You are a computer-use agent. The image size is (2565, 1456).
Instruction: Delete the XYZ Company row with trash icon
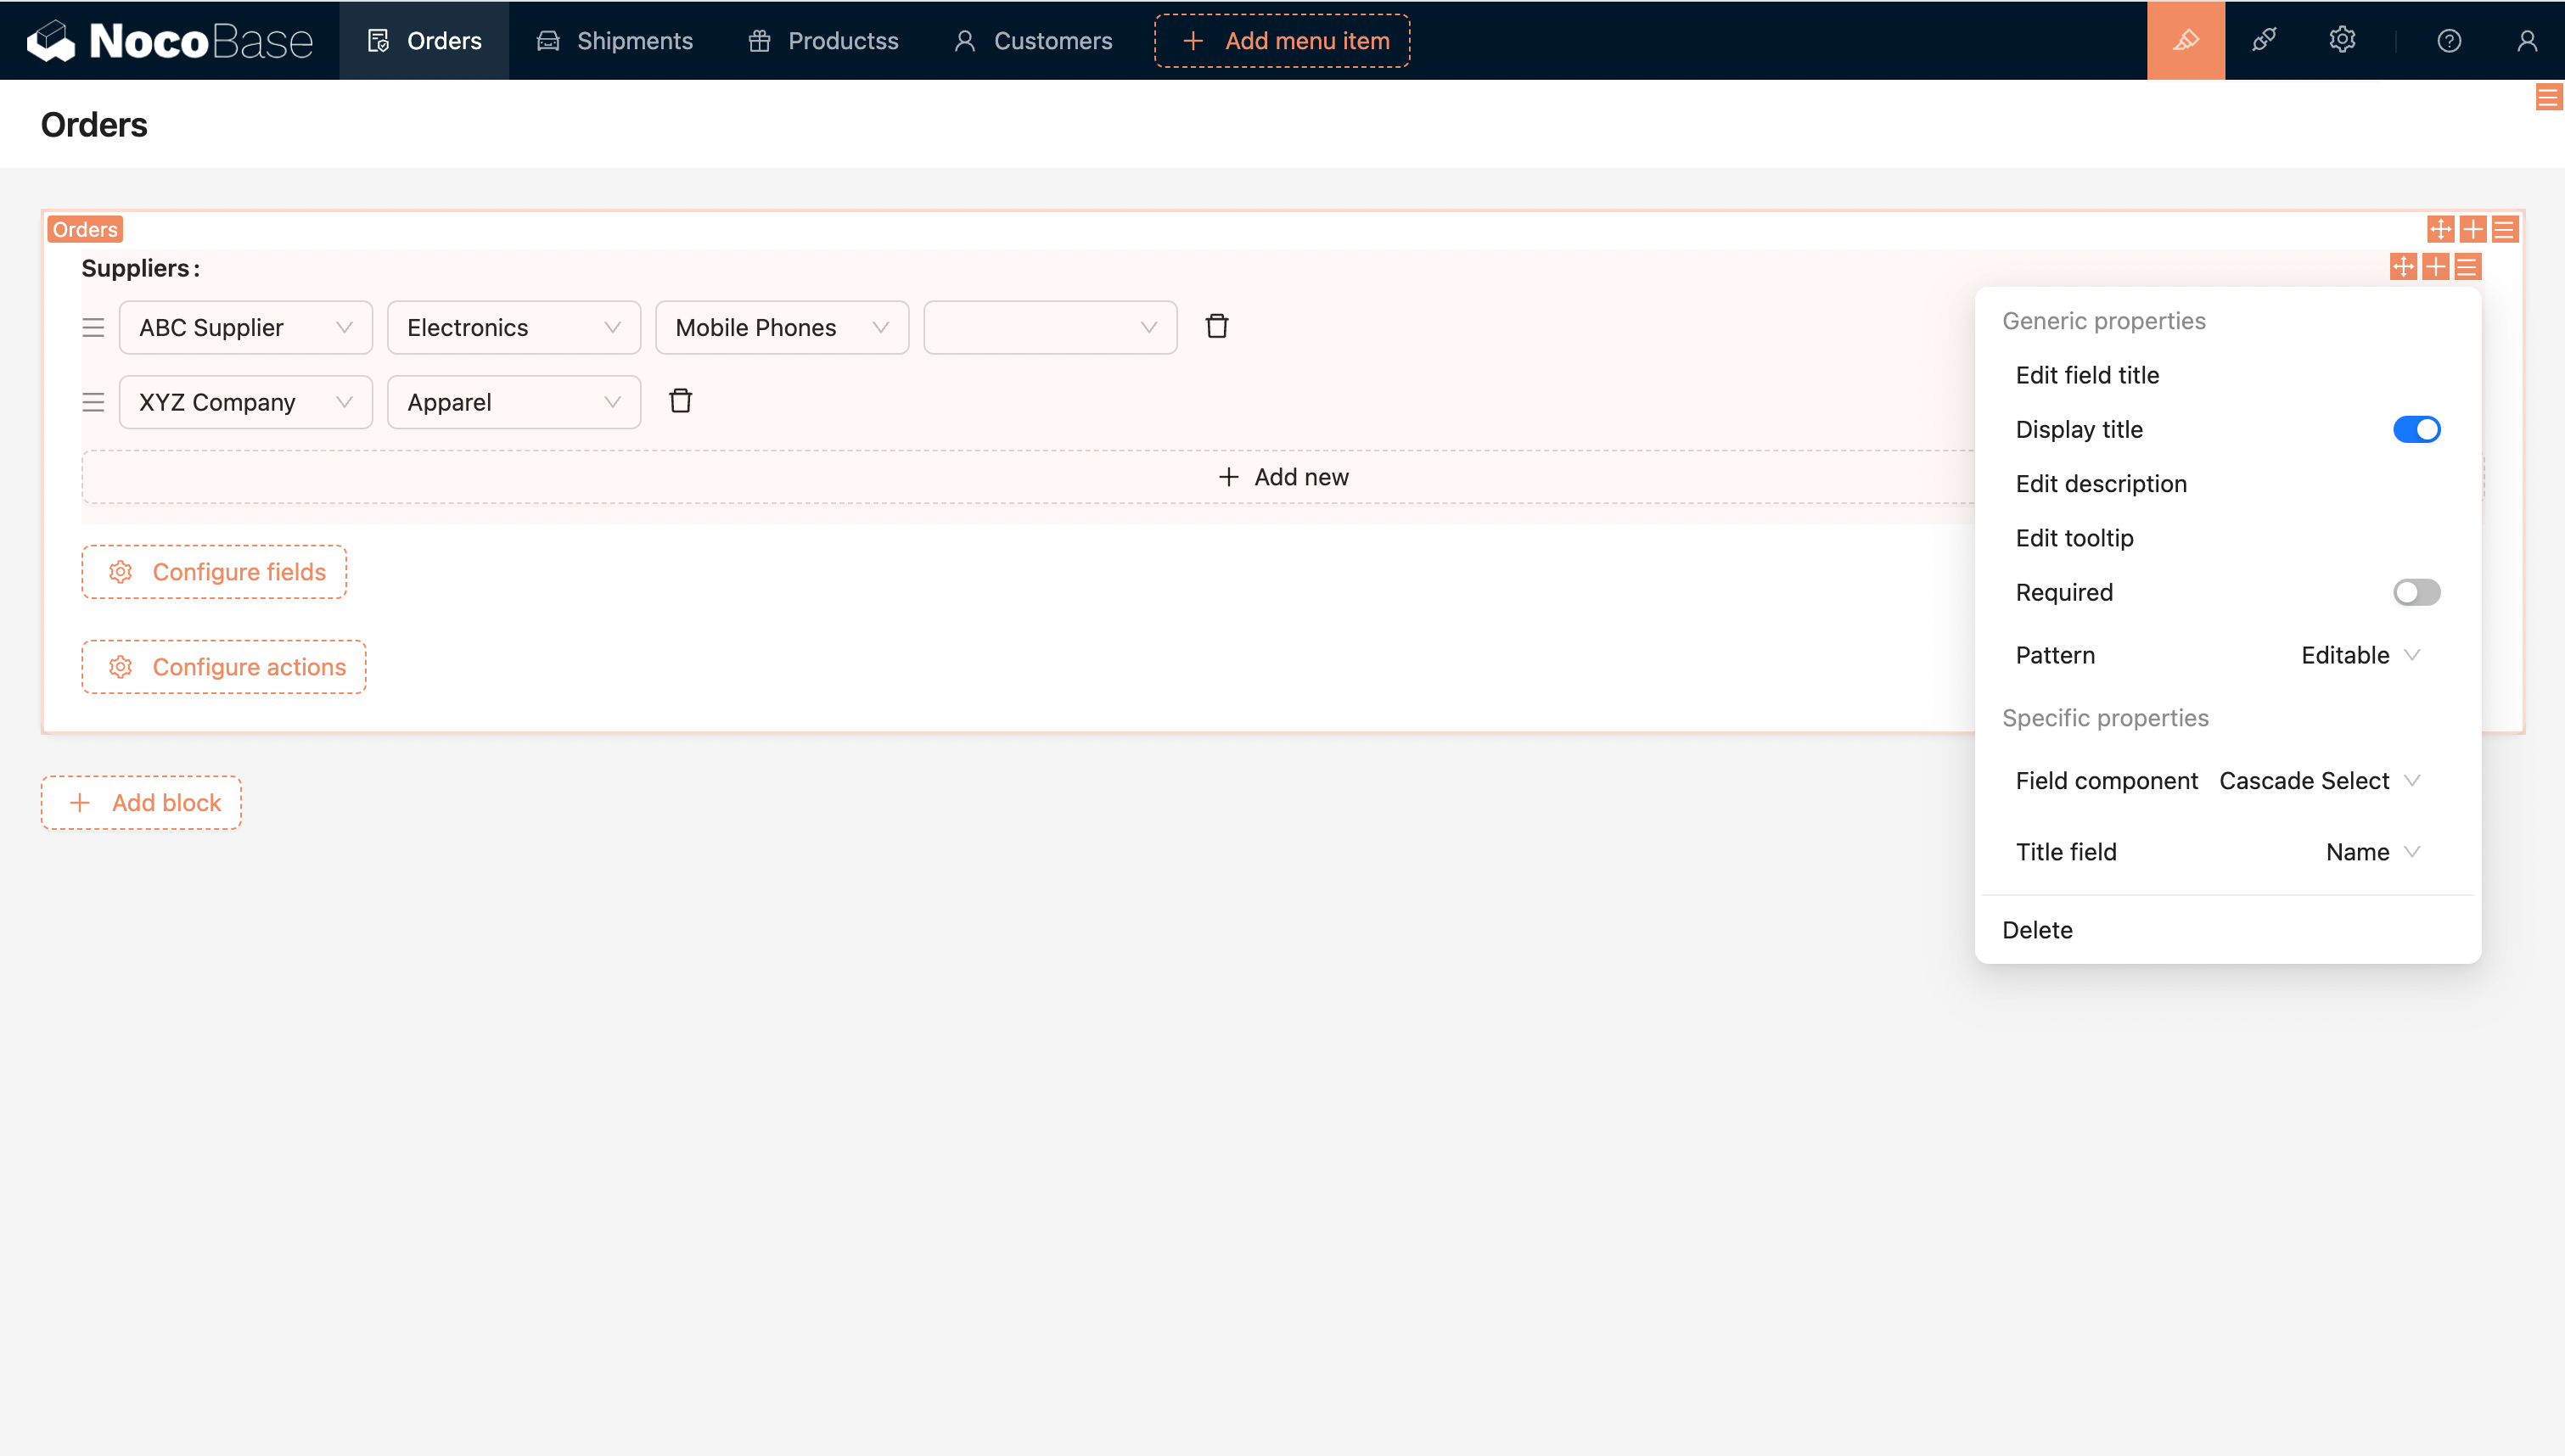coord(680,401)
